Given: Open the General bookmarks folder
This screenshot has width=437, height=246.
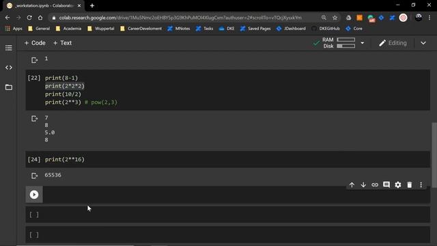Looking at the screenshot, I should pyautogui.click(x=39, y=29).
